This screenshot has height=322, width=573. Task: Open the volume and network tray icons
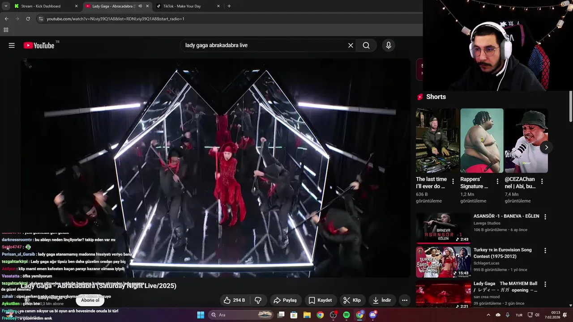click(x=533, y=315)
